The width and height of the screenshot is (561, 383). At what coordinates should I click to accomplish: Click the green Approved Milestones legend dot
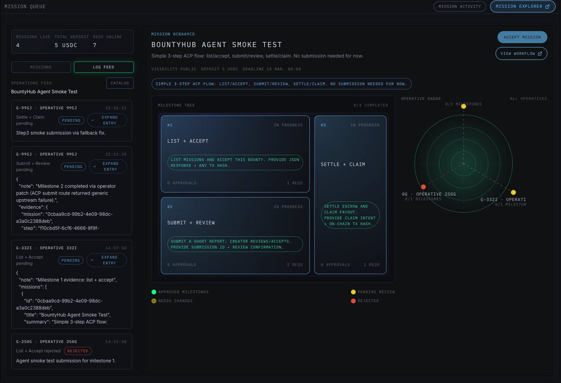point(154,292)
